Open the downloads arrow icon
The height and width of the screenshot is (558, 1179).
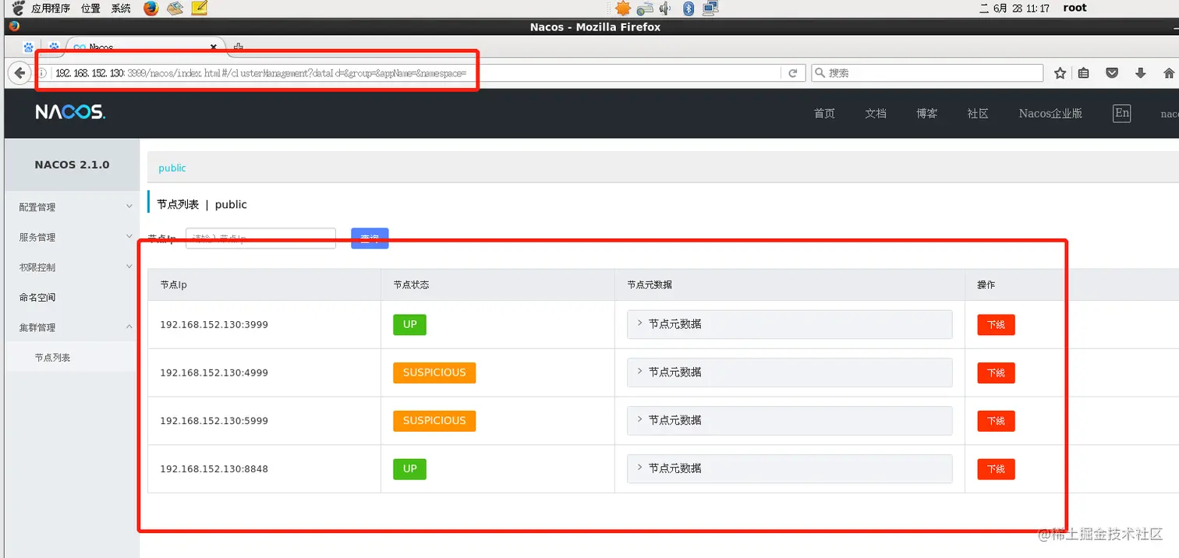(x=1141, y=72)
